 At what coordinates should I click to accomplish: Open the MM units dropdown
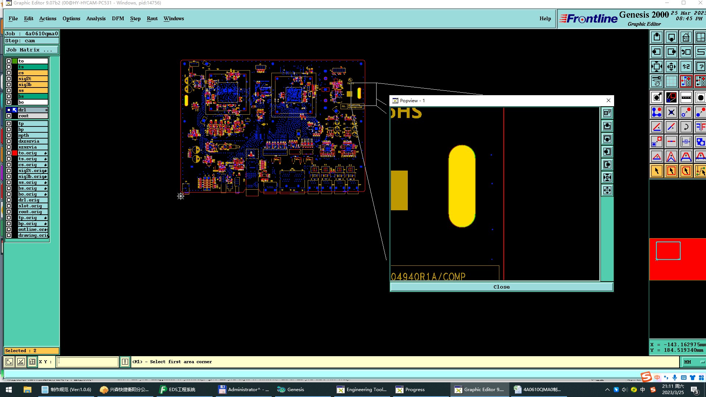pos(694,362)
